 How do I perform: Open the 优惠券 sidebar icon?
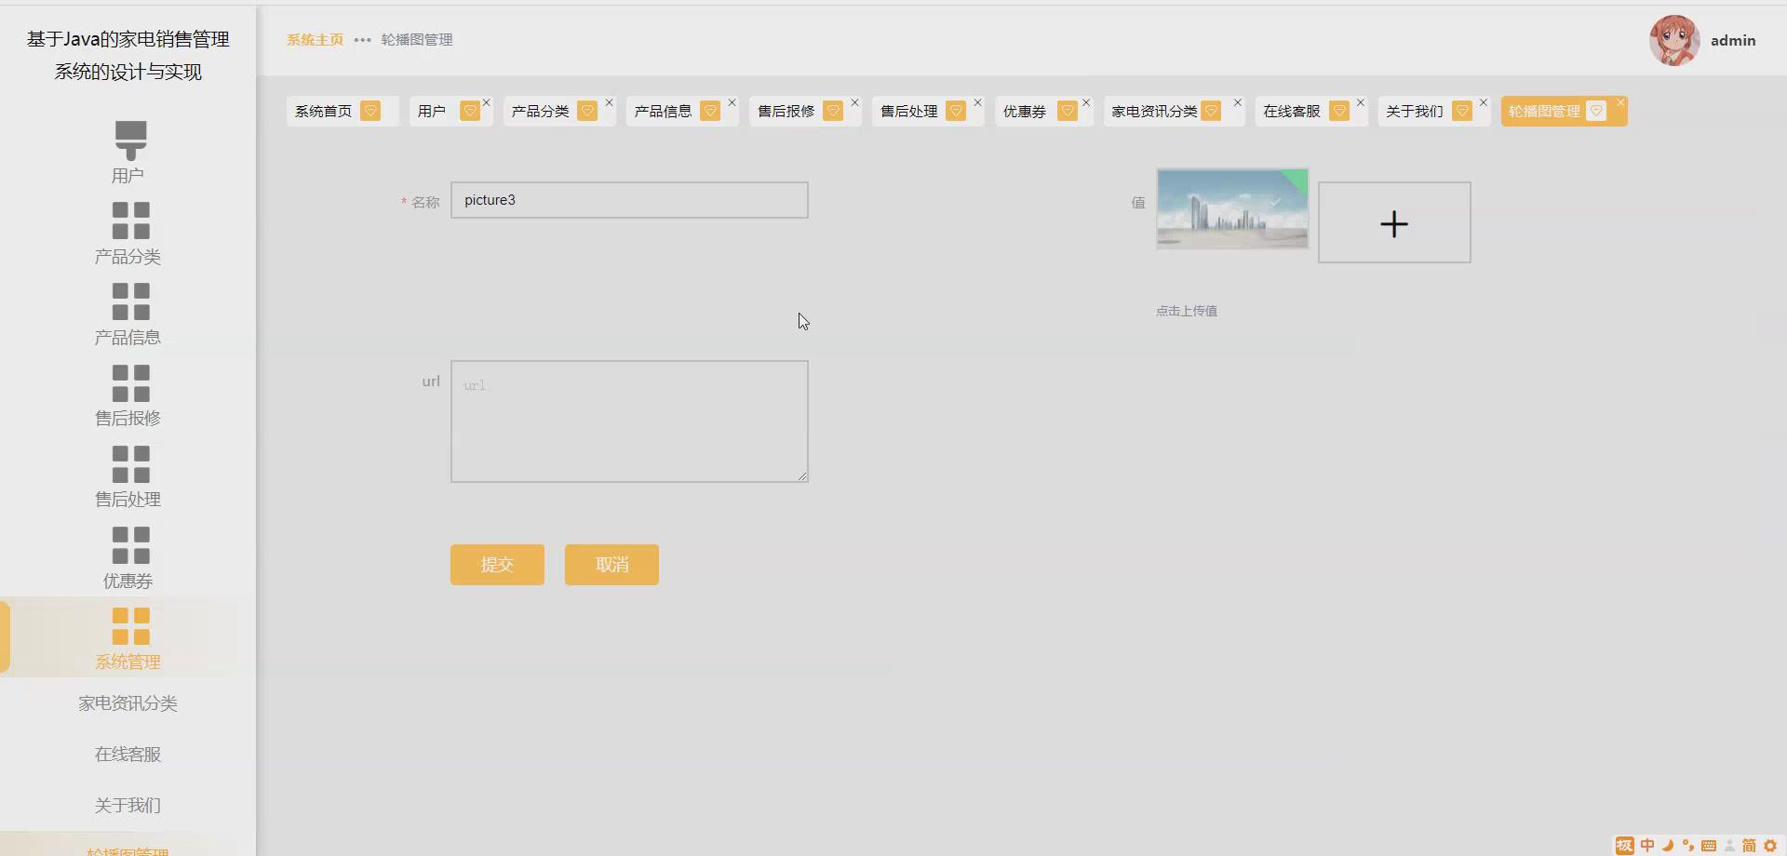click(x=130, y=545)
